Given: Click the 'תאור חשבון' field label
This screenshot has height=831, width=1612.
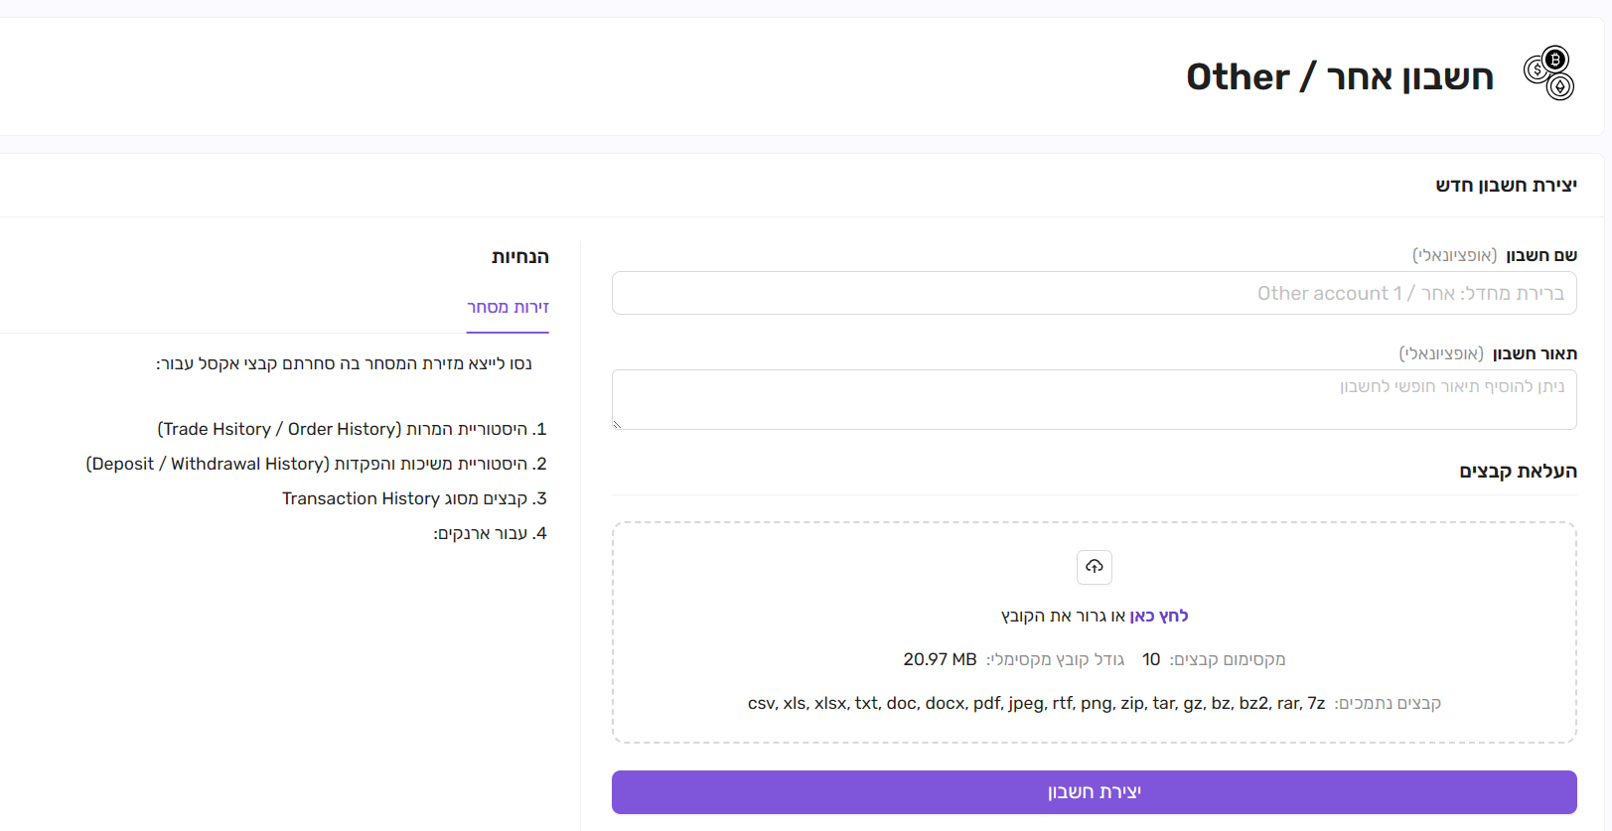Looking at the screenshot, I should click(x=1535, y=353).
